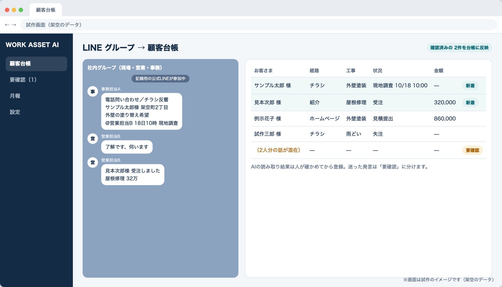Click 見積提出 status cell

click(383, 119)
